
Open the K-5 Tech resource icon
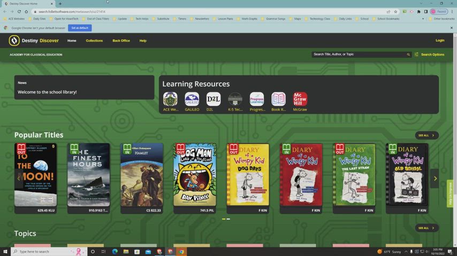(x=235, y=99)
